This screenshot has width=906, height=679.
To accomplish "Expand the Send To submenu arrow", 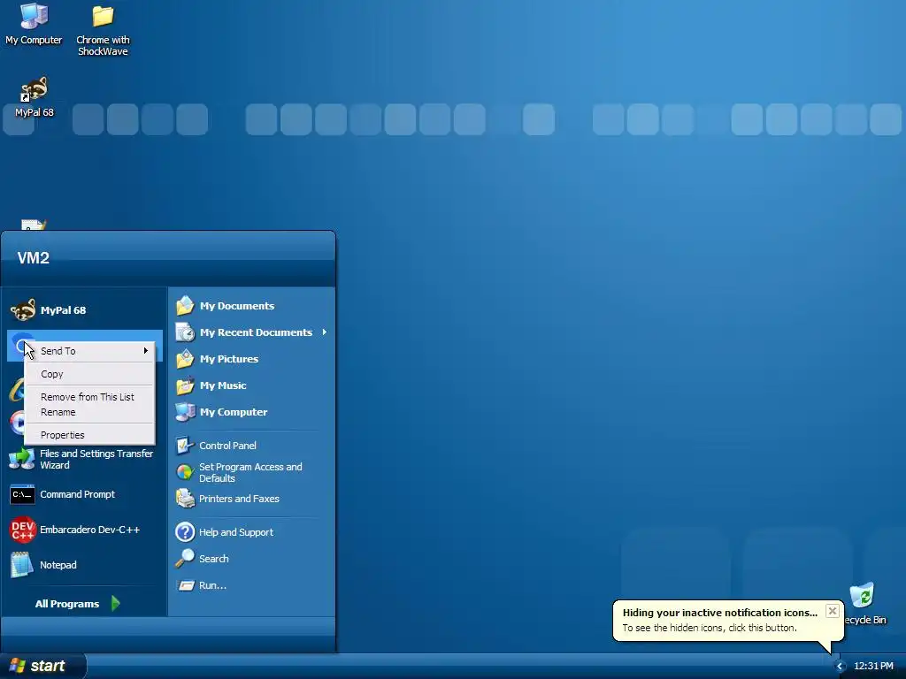I will [146, 350].
